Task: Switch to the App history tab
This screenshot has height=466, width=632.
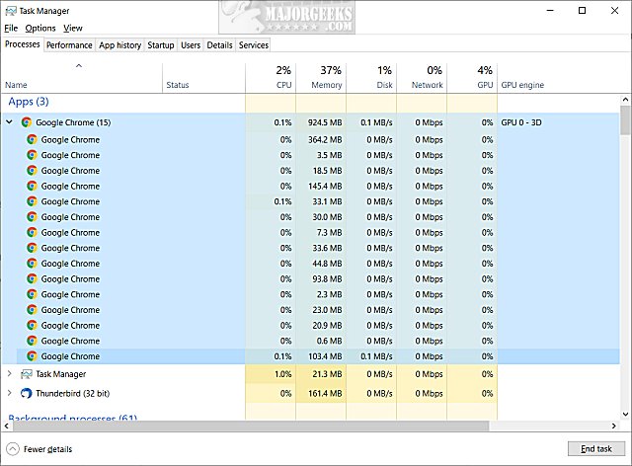Action: [120, 45]
